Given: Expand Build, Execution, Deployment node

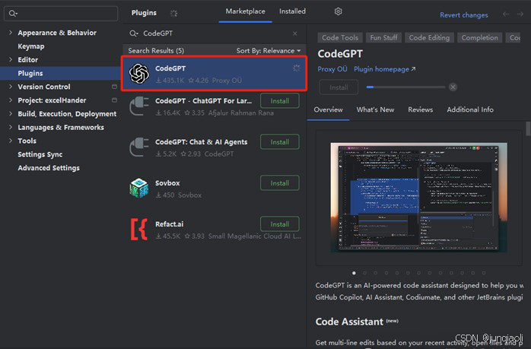Looking at the screenshot, I should tap(11, 114).
